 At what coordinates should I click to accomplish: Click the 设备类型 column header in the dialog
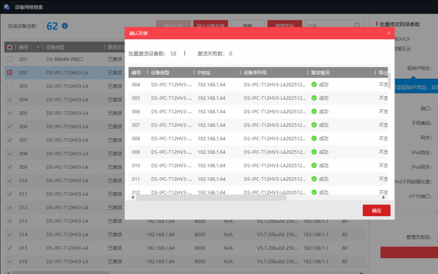tap(160, 73)
